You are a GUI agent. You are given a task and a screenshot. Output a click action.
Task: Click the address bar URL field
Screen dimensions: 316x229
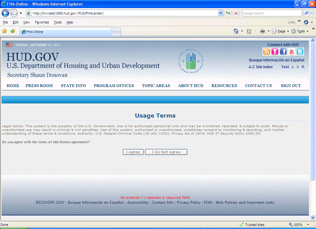pos(122,13)
